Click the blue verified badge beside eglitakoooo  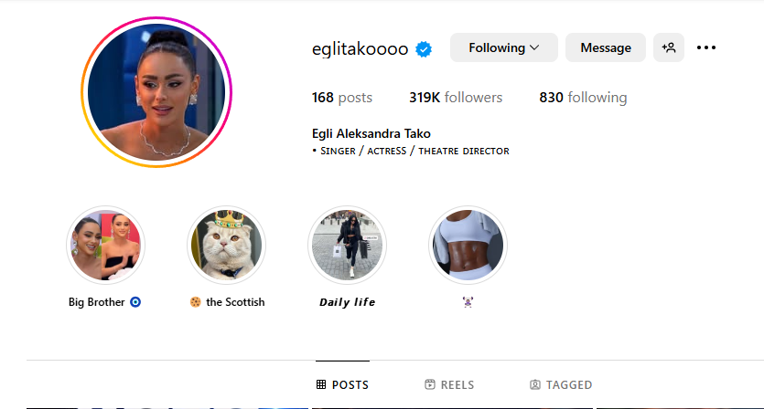(424, 49)
